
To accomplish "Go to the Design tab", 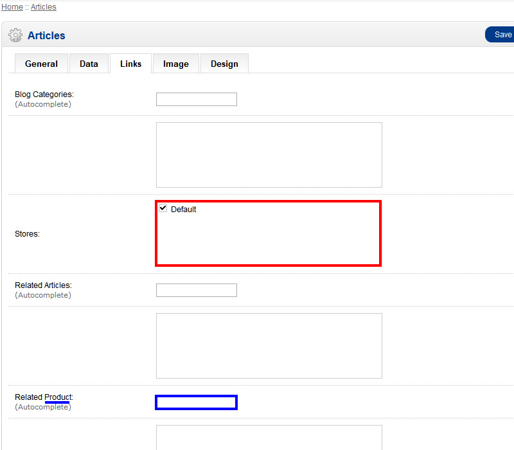I will tap(224, 64).
